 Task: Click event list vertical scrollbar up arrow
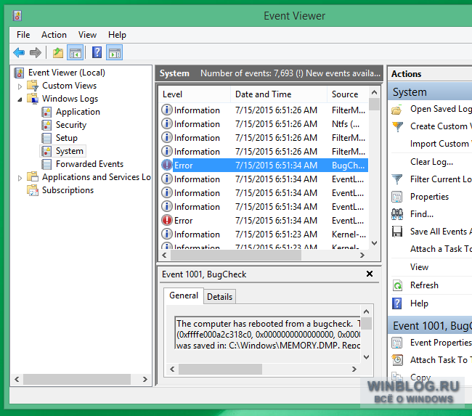point(375,92)
